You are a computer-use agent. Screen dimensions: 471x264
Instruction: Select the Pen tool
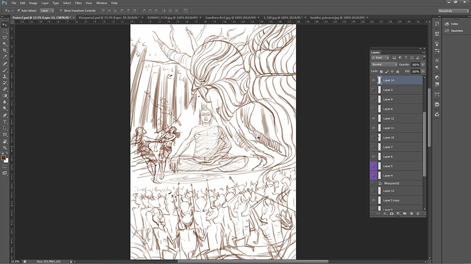[5, 116]
